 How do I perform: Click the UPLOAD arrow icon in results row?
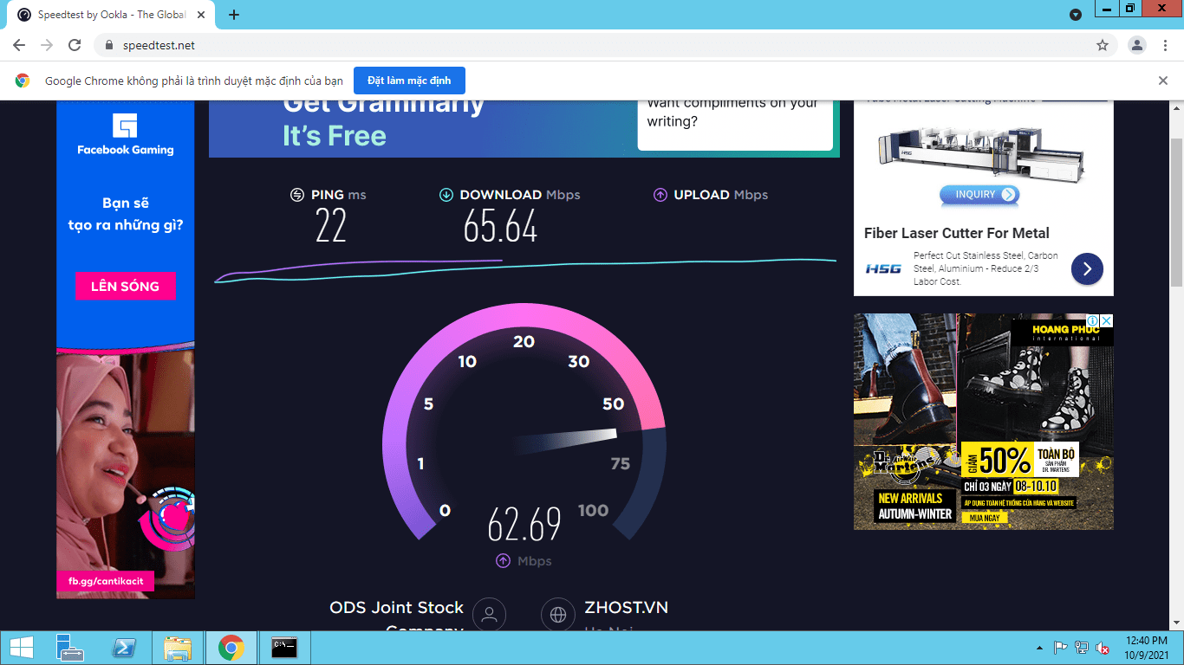[x=660, y=195]
